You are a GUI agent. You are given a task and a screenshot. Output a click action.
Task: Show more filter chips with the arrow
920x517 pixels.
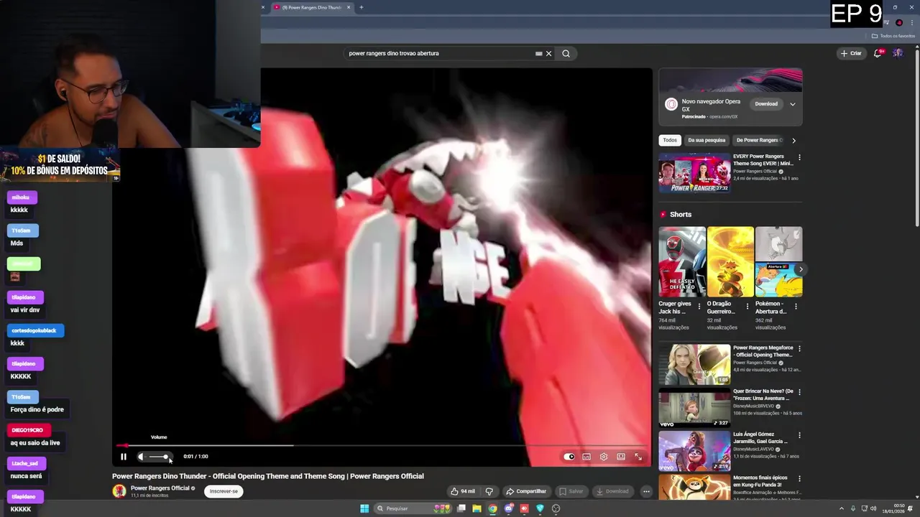[x=793, y=140]
